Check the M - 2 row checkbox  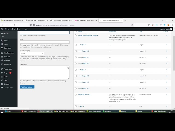75,106
